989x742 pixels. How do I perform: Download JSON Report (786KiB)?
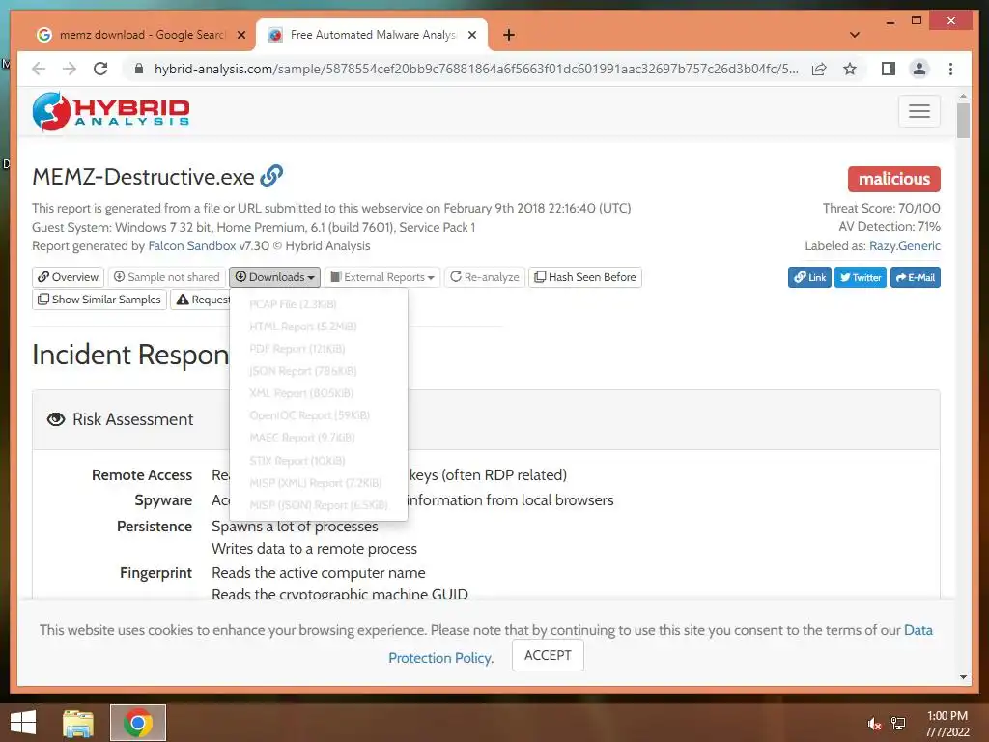(319, 371)
